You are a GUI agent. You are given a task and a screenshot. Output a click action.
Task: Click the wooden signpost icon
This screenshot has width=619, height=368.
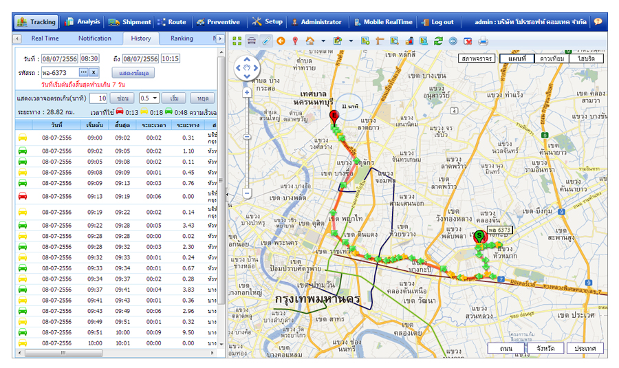click(380, 41)
